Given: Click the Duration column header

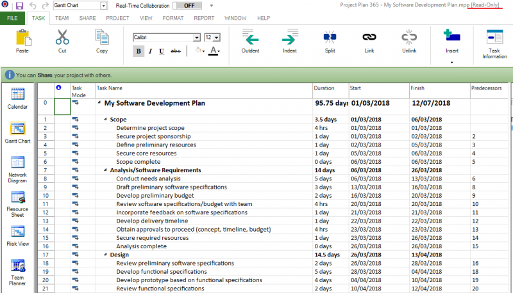Looking at the screenshot, I should 330,91.
